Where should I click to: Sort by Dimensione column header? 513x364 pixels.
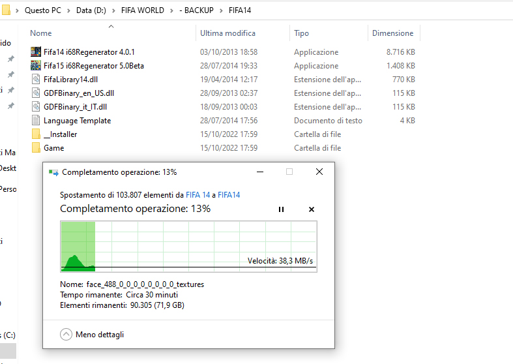pyautogui.click(x=392, y=33)
